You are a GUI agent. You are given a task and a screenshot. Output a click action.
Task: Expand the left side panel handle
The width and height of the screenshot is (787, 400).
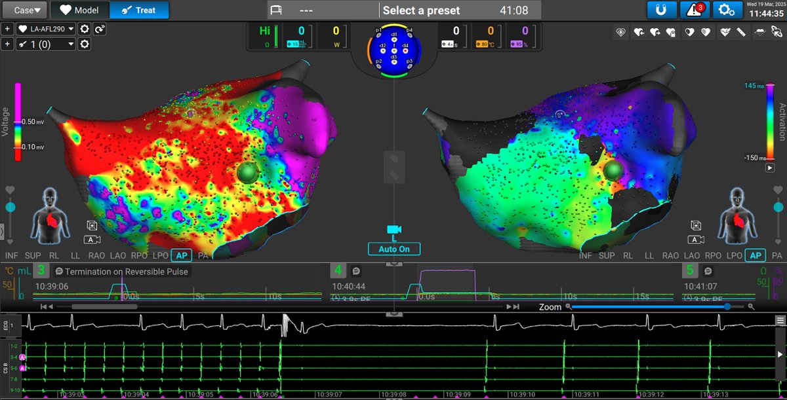pos(2,231)
